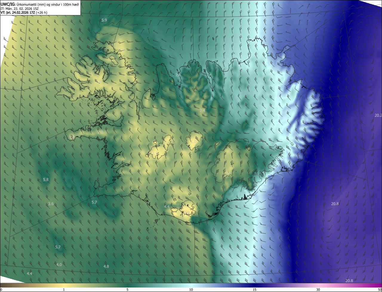Select the 7.4 precipitation value label
Viewport: 382px width, 292px height.
pos(178,75)
